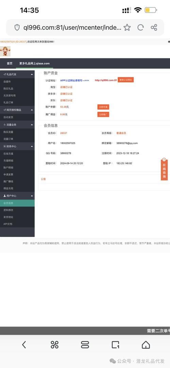The height and width of the screenshot is (368, 170).
Task: Click the 普通会员 member level value
Action: [121, 133]
